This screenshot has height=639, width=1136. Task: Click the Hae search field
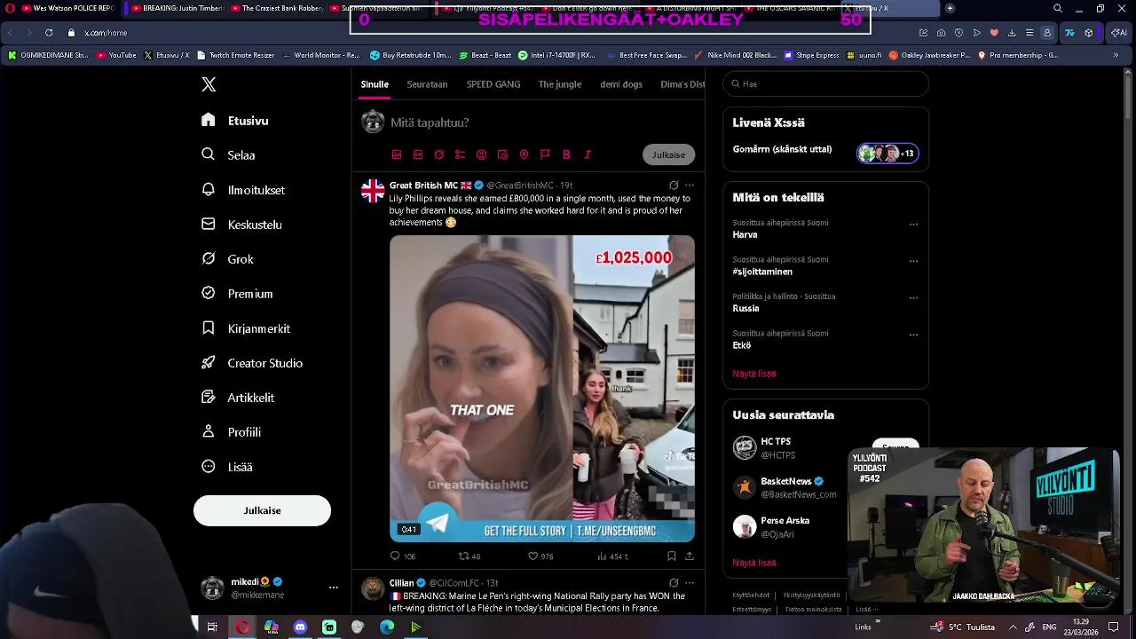(825, 84)
